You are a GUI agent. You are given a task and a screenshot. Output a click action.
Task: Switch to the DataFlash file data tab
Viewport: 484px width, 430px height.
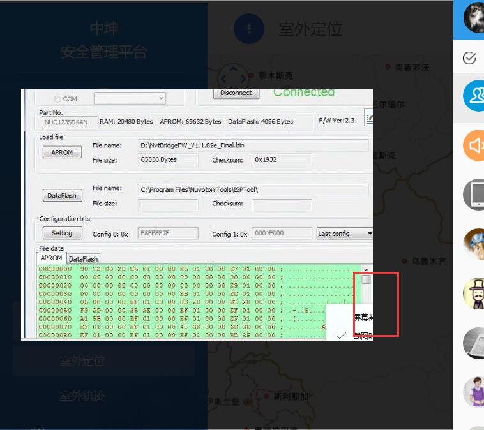83,259
